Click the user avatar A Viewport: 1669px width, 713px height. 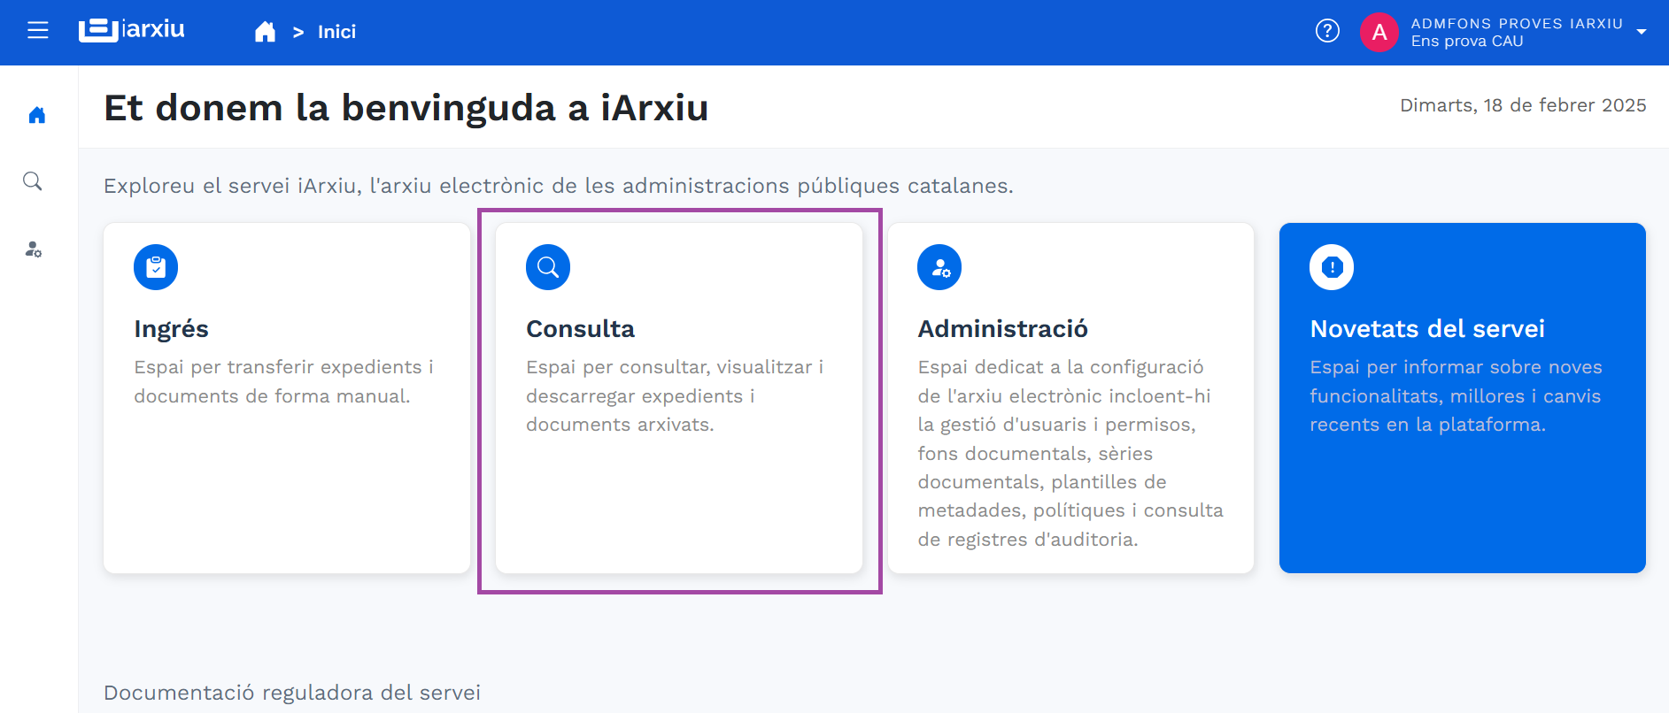point(1379,32)
